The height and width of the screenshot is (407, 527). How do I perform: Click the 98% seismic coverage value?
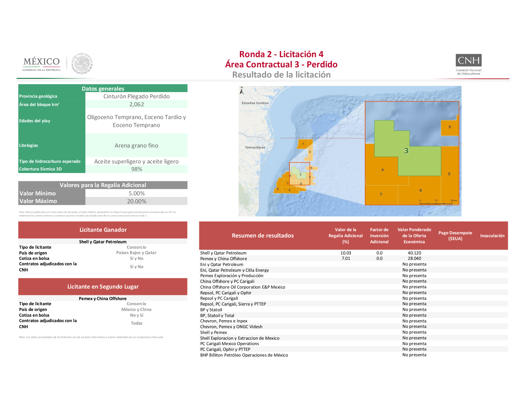(x=137, y=169)
